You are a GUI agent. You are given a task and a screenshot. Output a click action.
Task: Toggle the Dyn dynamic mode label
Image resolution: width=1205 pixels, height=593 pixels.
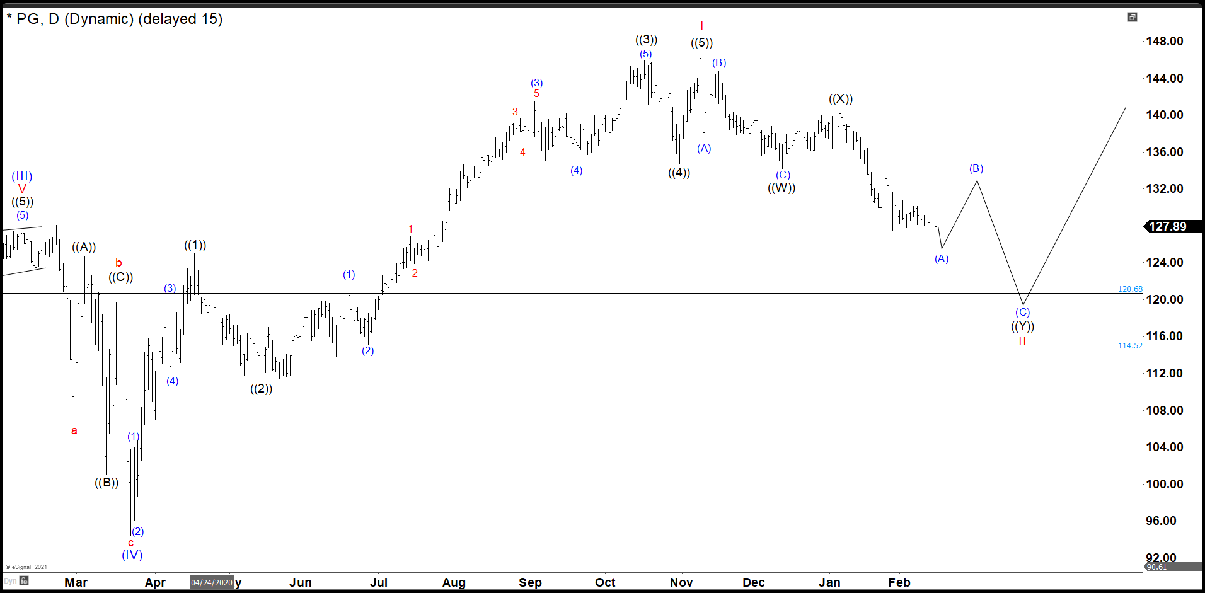(x=10, y=581)
